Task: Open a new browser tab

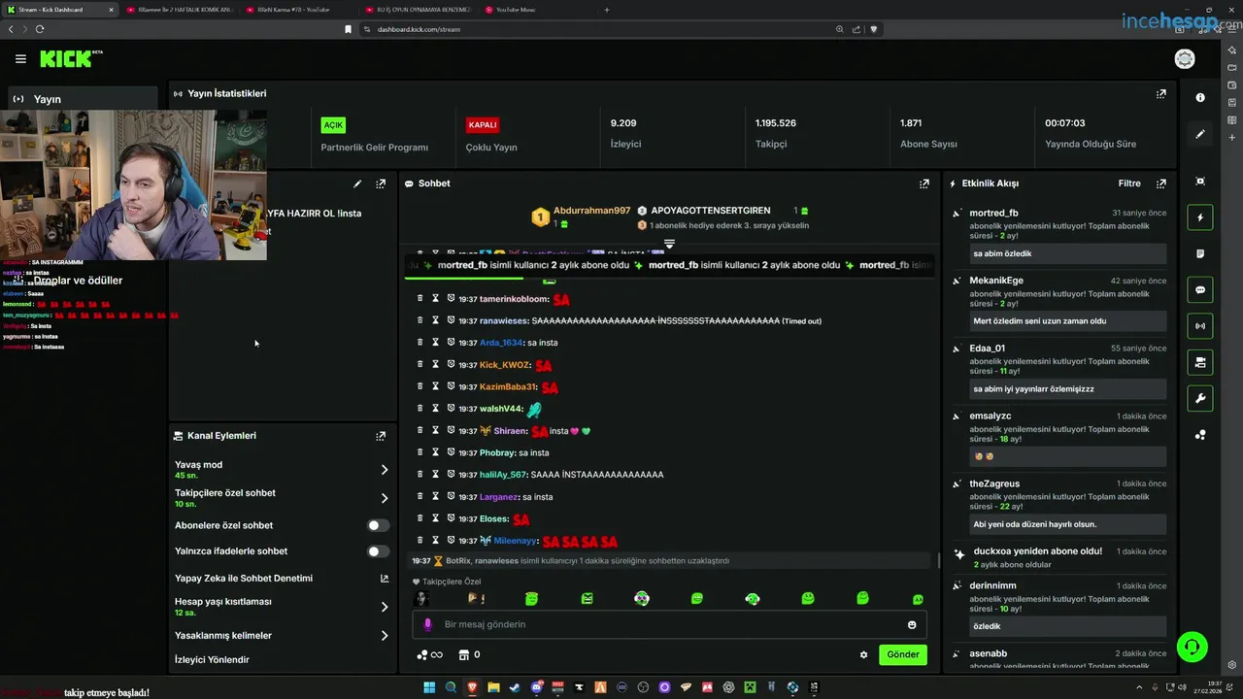Action: point(607,10)
